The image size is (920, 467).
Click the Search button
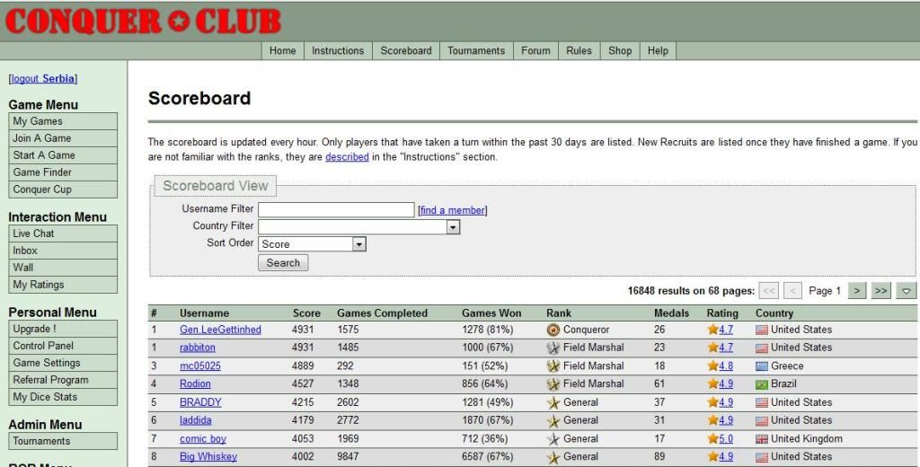tap(283, 263)
